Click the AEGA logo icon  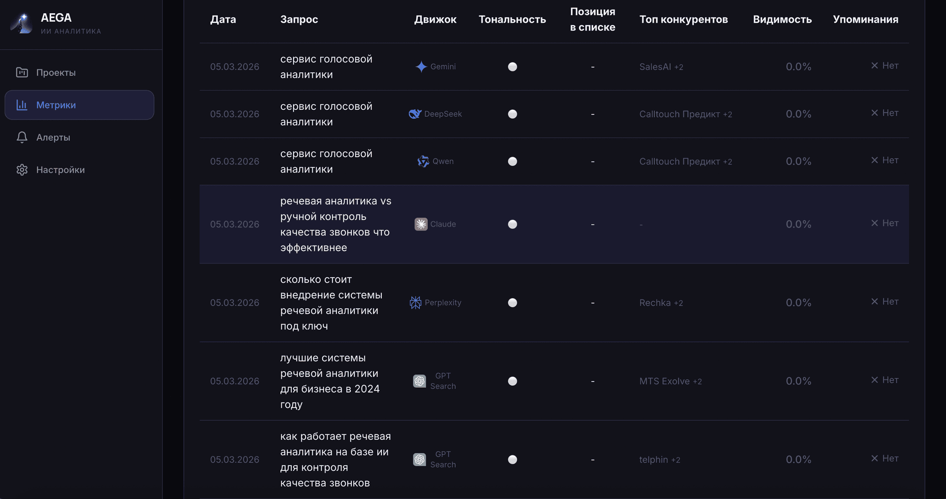pyautogui.click(x=22, y=23)
